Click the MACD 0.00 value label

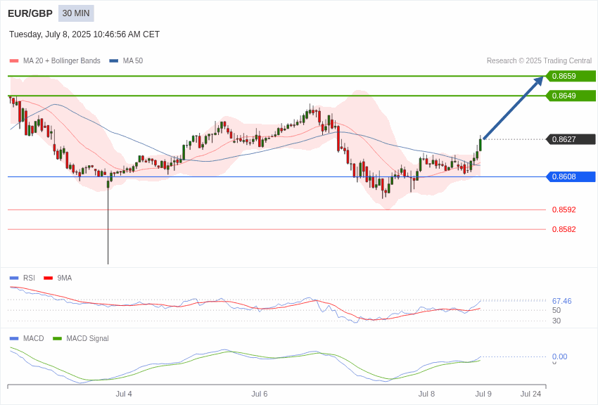559,356
